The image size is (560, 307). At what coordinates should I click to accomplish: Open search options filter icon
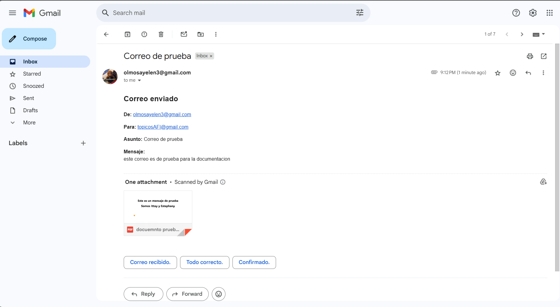[360, 13]
